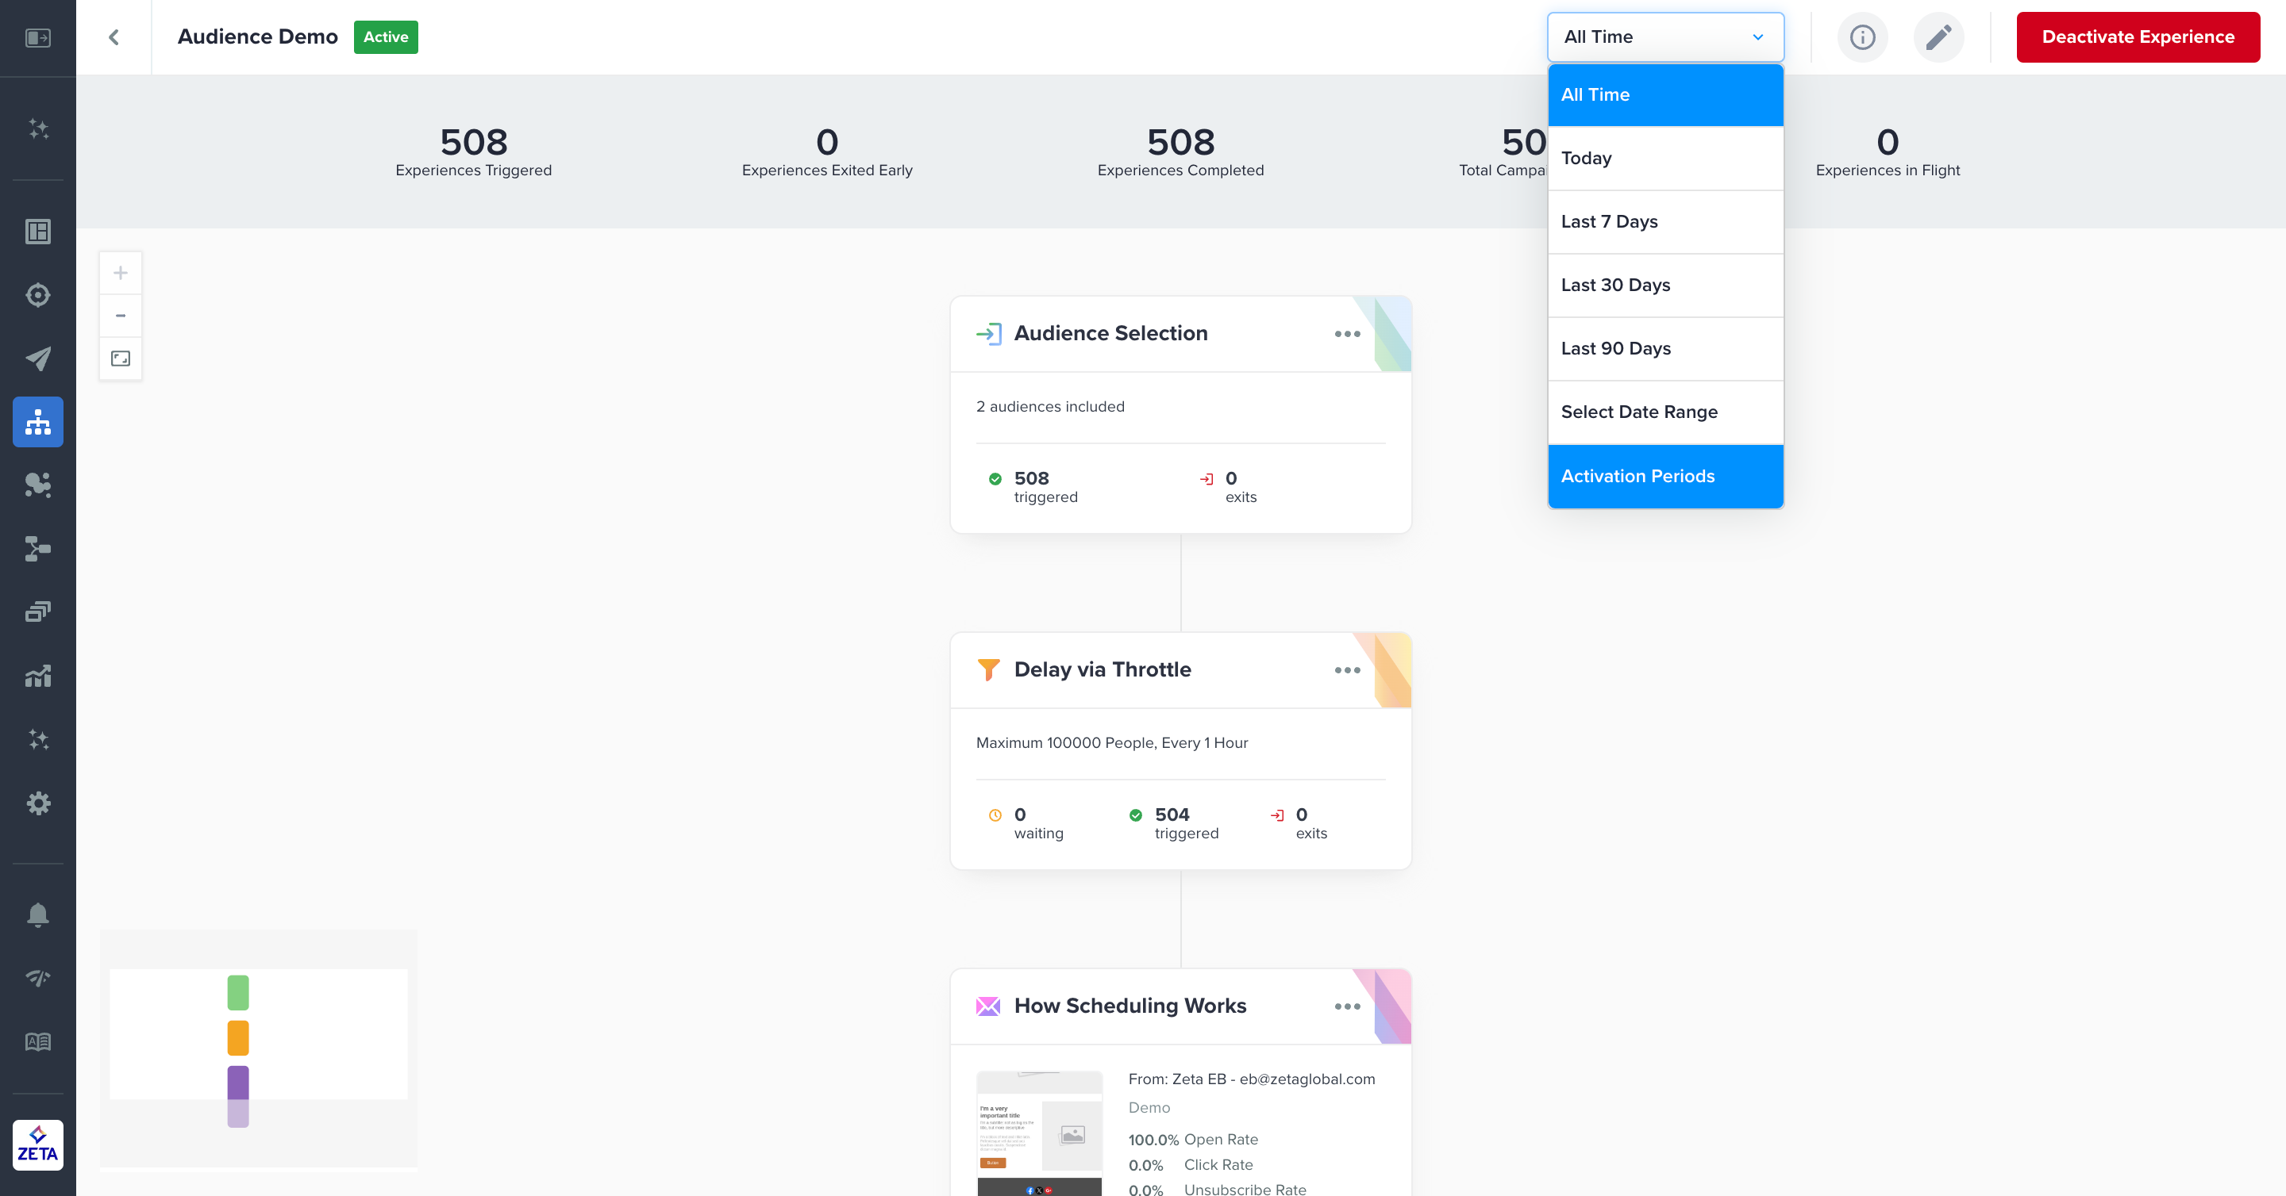This screenshot has height=1196, width=2286.
Task: Open How Scheduling Works three-dot menu
Action: tap(1346, 1006)
